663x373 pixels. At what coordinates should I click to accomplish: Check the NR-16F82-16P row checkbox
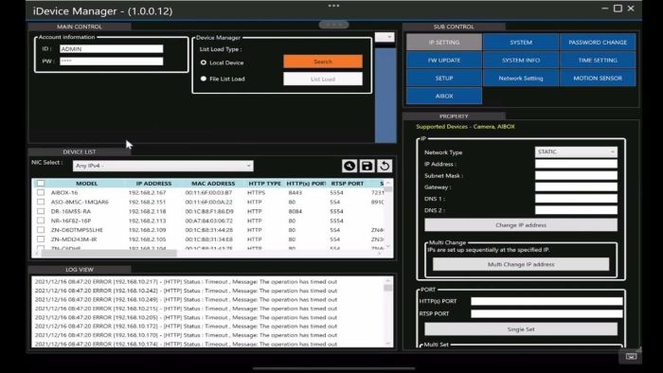(x=41, y=220)
